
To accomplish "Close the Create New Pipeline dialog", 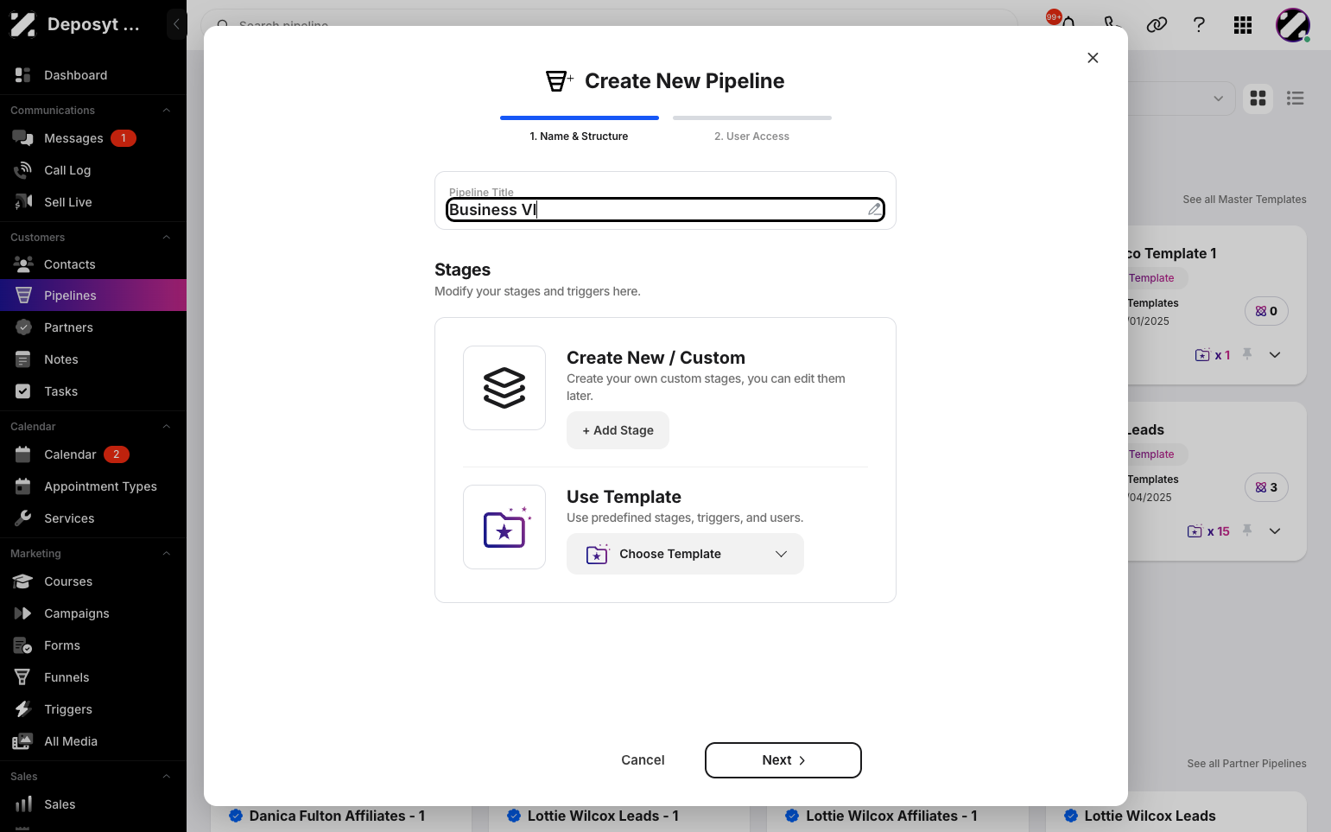I will click(1093, 58).
